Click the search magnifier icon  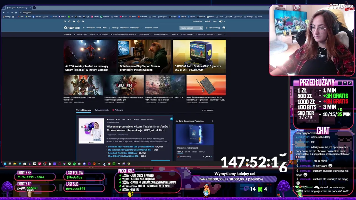[201, 28]
